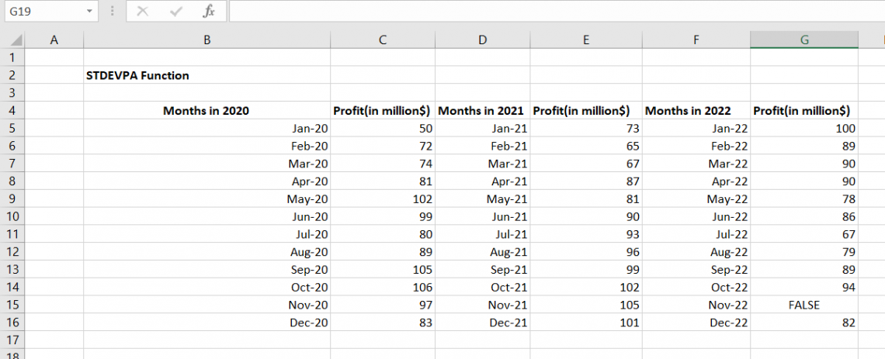
Task: Select the Jan-22 profit value 100
Action: 803,129
